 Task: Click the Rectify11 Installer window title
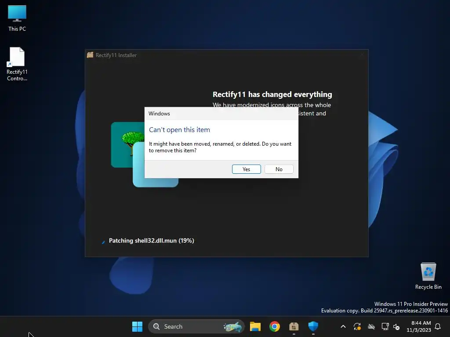click(116, 55)
